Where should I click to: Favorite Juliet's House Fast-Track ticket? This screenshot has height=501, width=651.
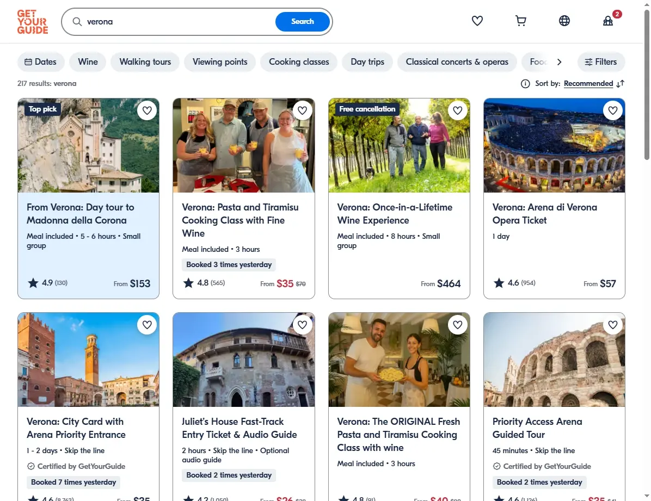tap(302, 325)
